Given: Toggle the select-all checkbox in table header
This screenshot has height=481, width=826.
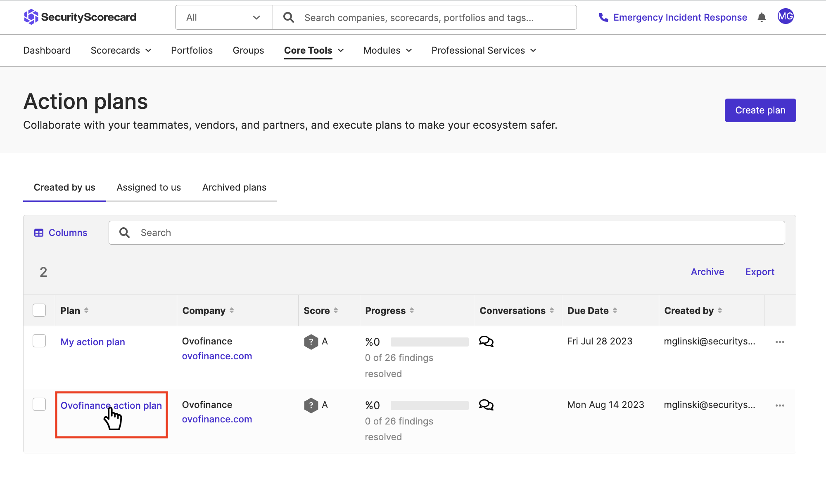Looking at the screenshot, I should point(39,310).
